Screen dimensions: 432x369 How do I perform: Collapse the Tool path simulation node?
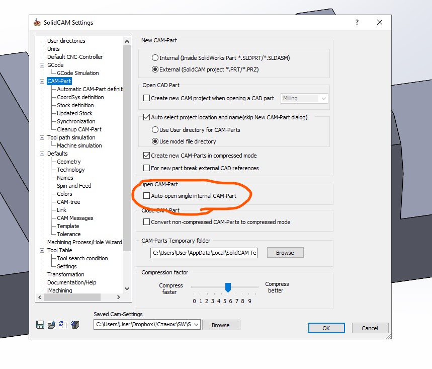click(x=42, y=137)
